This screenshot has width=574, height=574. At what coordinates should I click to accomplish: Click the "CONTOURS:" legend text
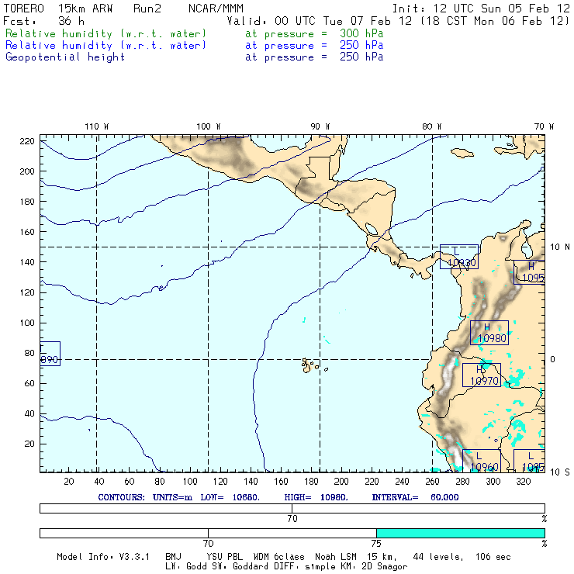click(x=121, y=497)
